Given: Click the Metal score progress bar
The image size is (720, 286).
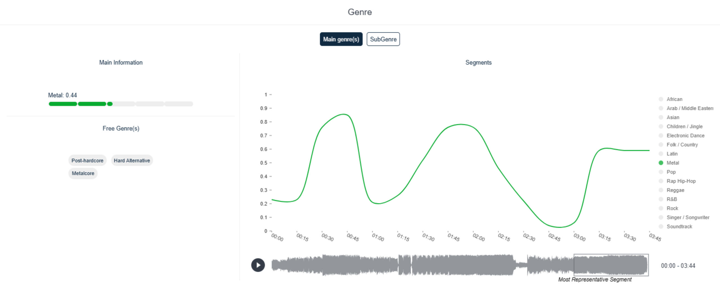Looking at the screenshot, I should (x=121, y=104).
